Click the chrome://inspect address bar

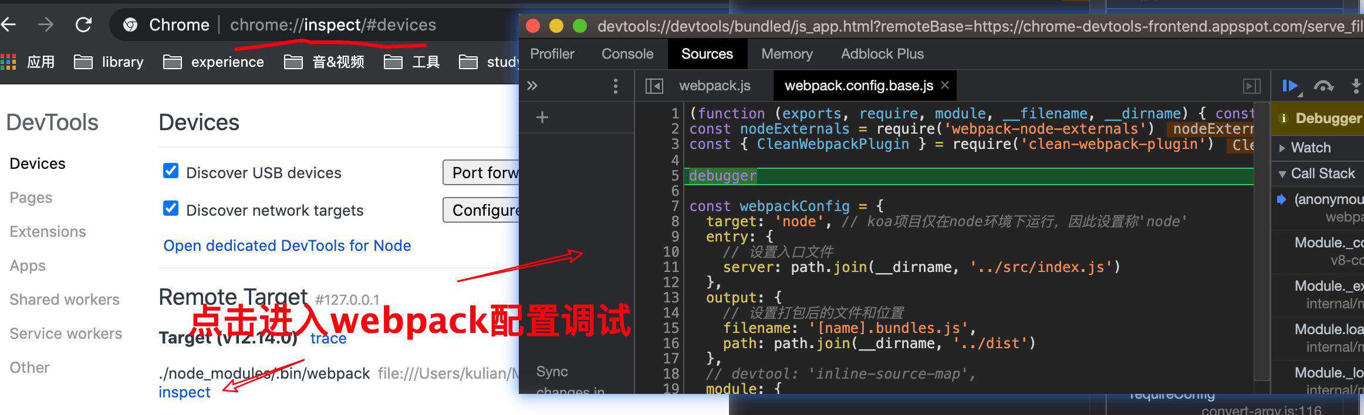tap(333, 25)
